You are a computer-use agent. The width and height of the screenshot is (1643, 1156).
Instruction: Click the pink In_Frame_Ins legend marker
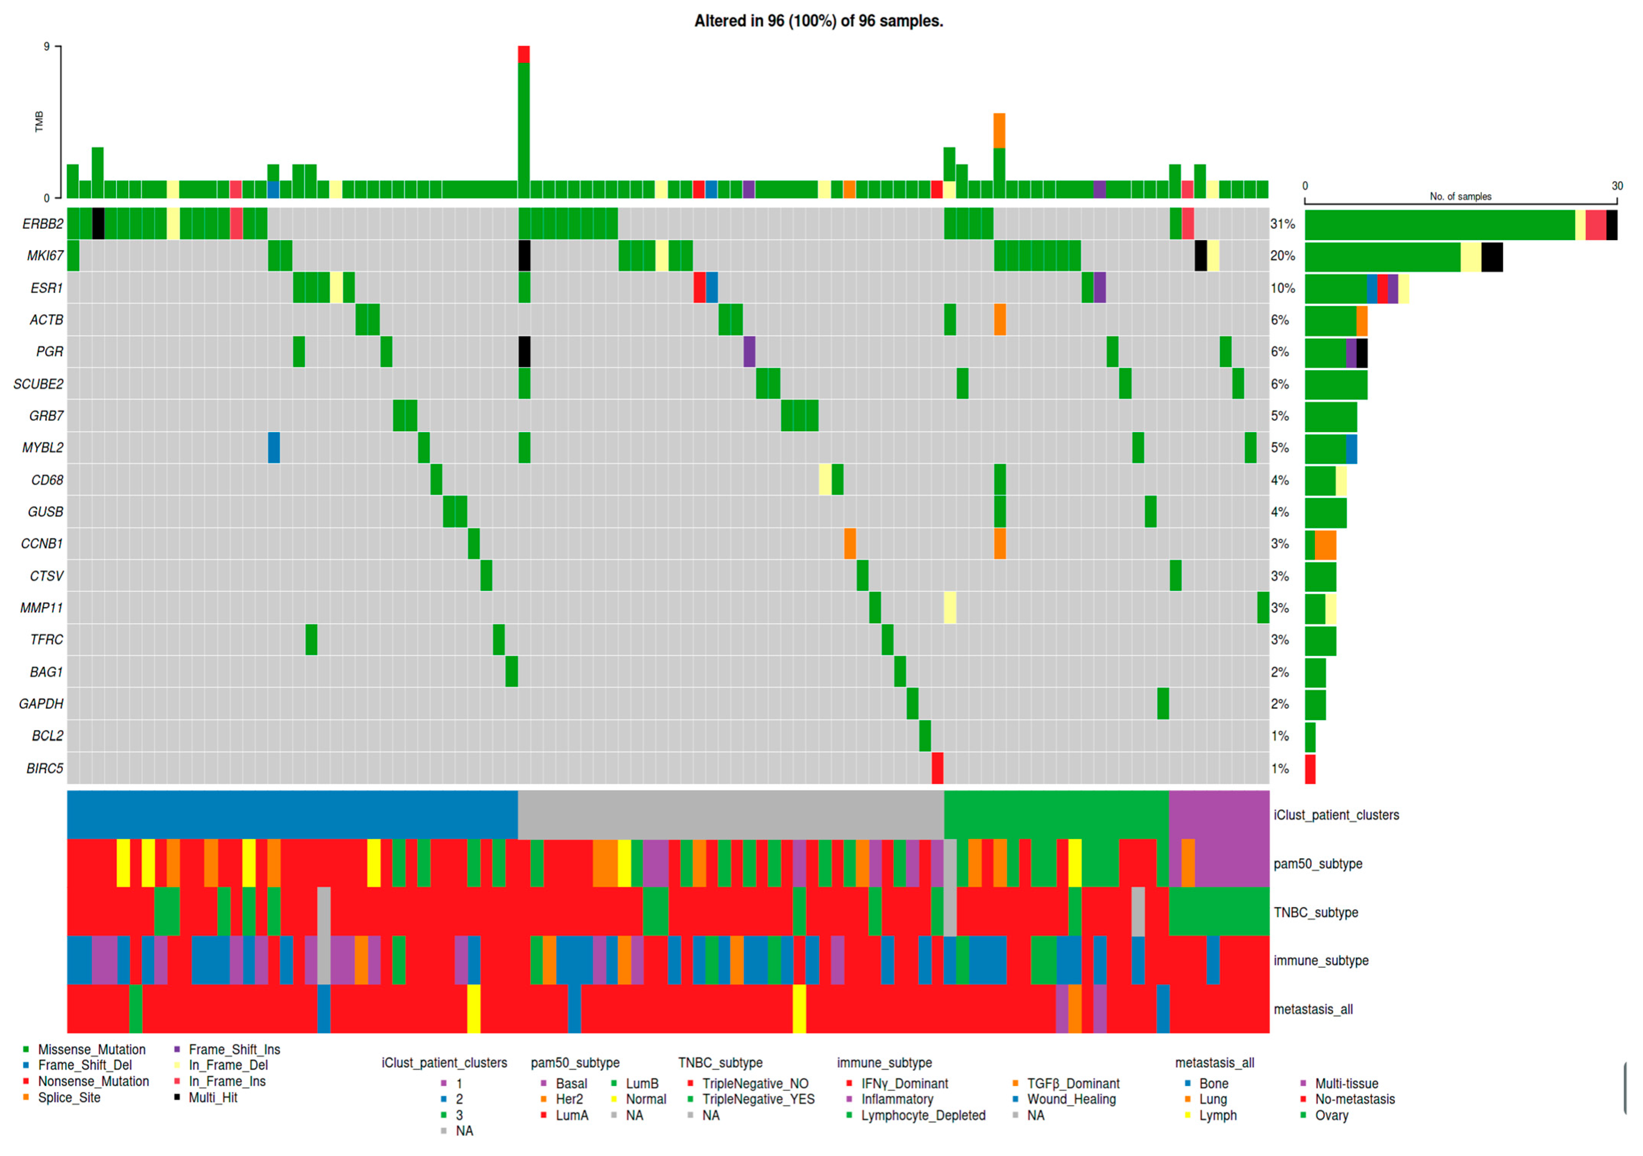point(177,1082)
